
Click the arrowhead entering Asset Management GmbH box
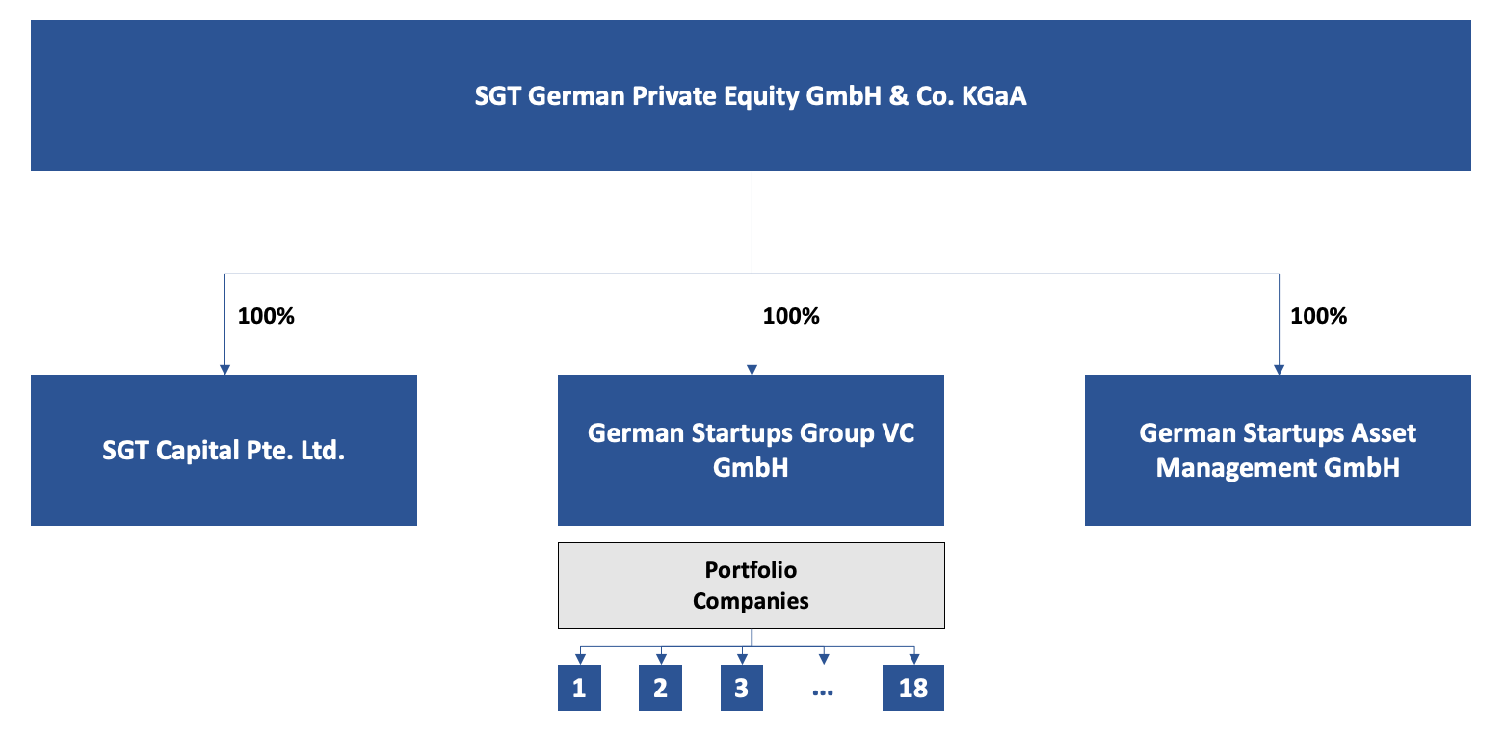(1279, 370)
